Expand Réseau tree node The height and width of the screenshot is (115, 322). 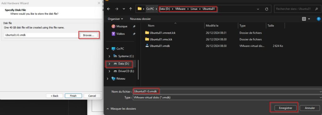[108, 79]
